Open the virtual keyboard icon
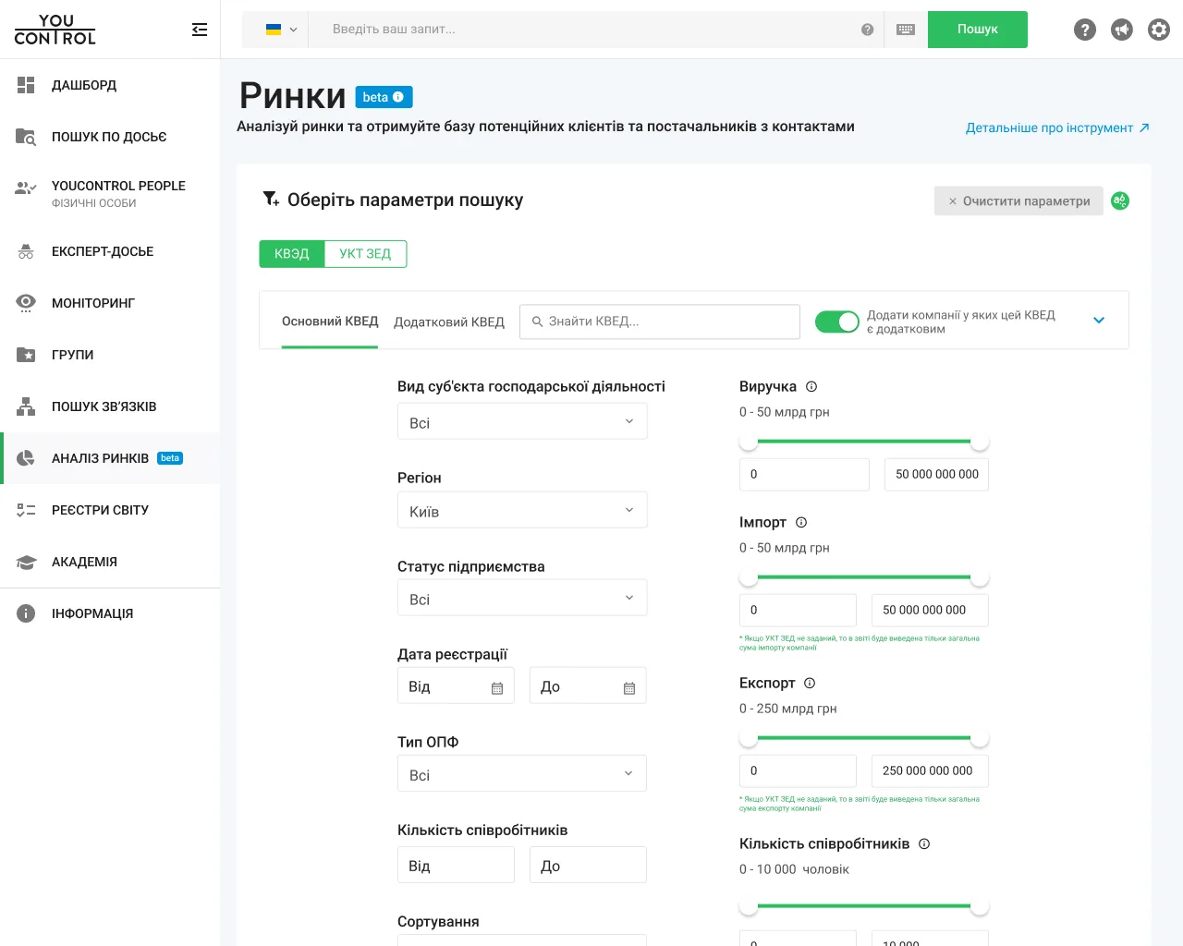This screenshot has width=1183, height=946. (x=906, y=30)
